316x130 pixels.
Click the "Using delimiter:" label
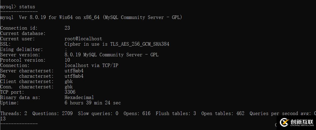tap(21, 49)
